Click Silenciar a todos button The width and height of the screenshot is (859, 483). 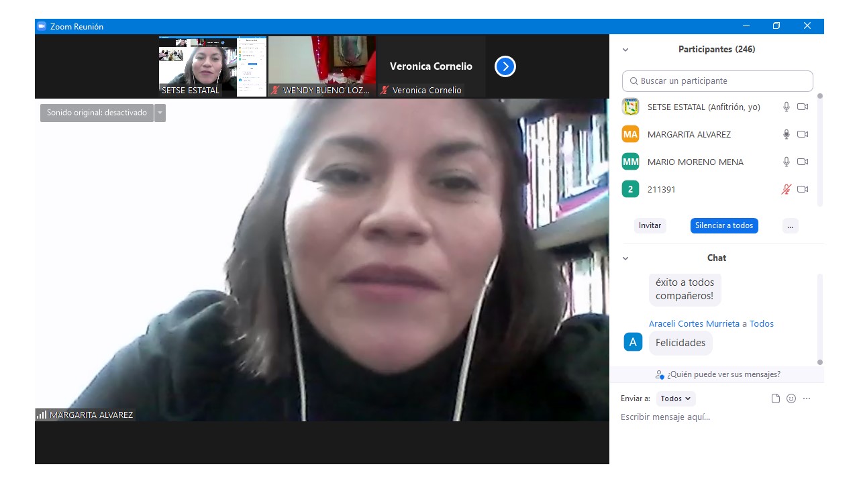pyautogui.click(x=724, y=225)
